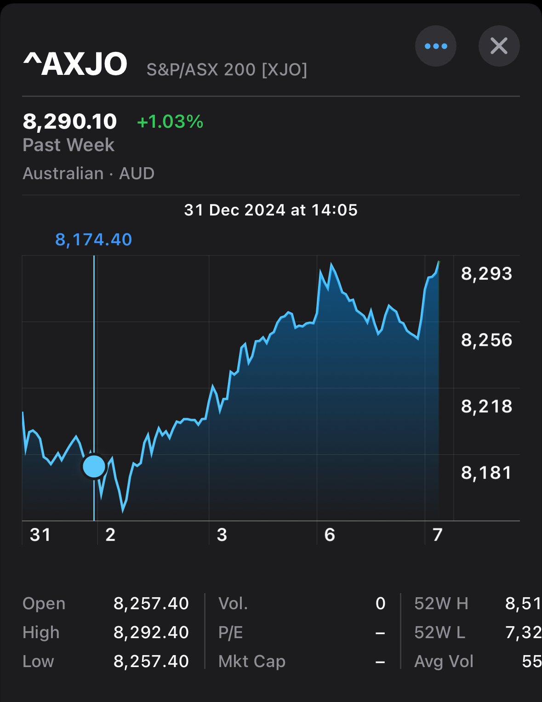542x702 pixels.
Task: Select day 3 on the chart axis
Action: [x=222, y=535]
